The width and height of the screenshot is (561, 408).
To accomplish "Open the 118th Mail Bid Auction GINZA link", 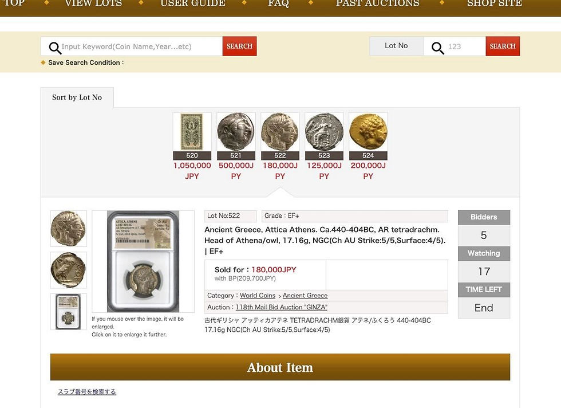I will (281, 307).
